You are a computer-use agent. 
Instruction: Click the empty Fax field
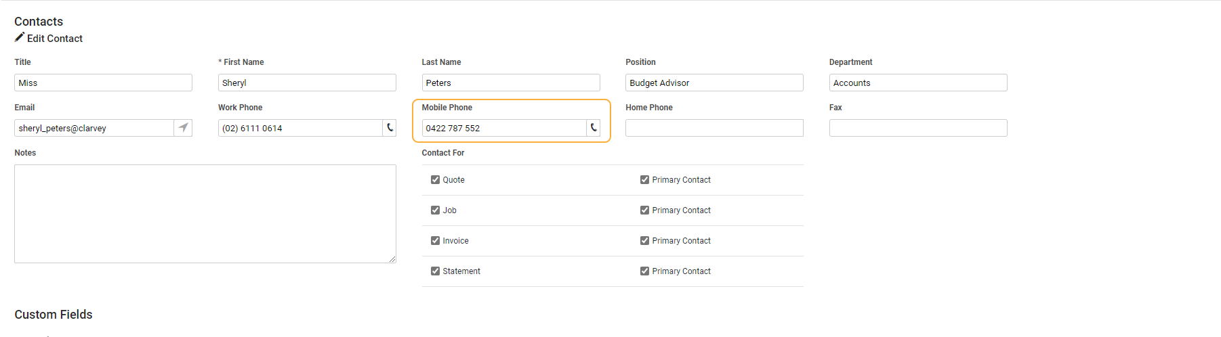click(x=918, y=128)
